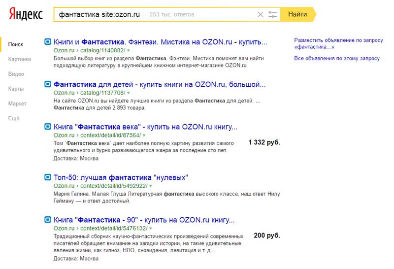Select the Поиск tab in sidebar
The width and height of the screenshot is (394, 269).
(16, 44)
